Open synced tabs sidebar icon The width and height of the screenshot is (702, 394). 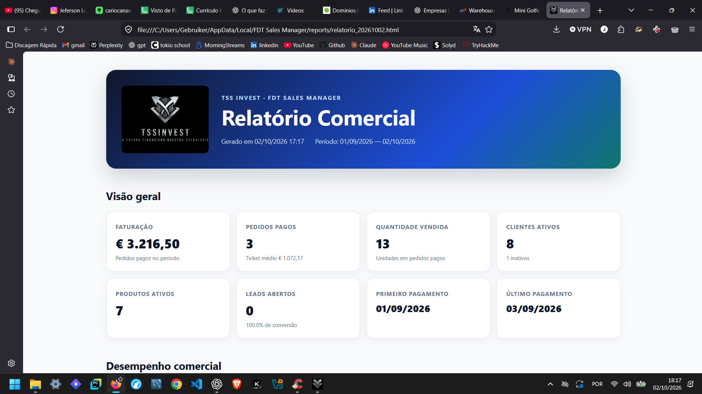11,78
